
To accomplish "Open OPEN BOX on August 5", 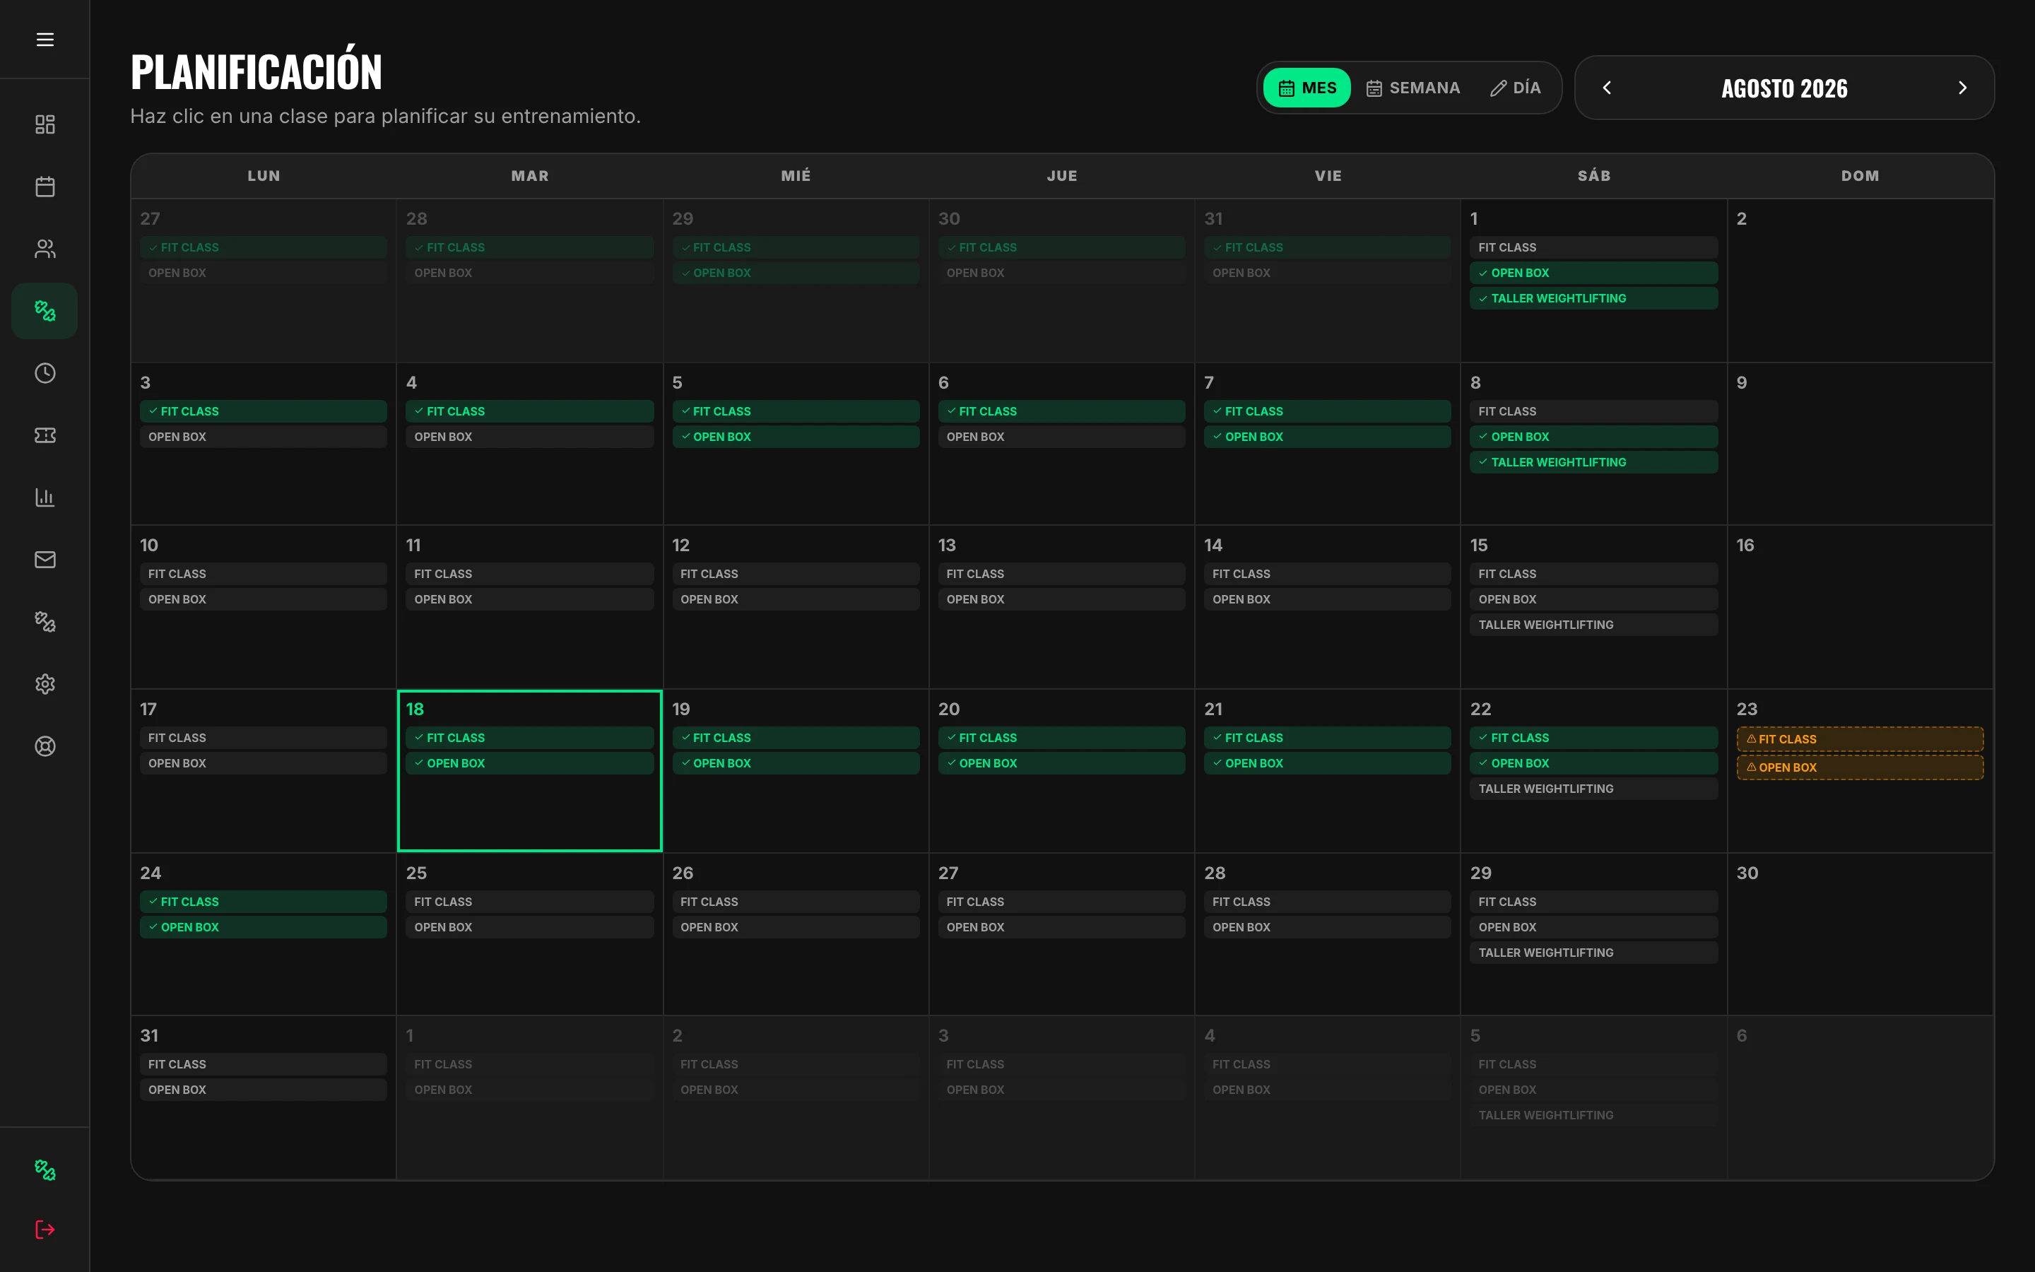I will (x=796, y=437).
